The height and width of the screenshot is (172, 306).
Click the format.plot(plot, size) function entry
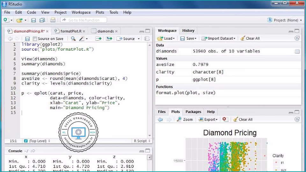point(186,93)
